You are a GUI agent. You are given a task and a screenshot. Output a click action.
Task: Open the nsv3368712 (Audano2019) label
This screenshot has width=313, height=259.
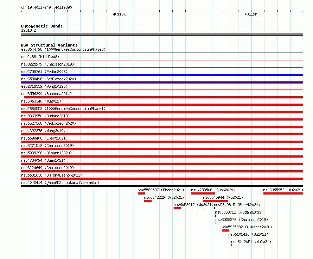tap(239, 212)
